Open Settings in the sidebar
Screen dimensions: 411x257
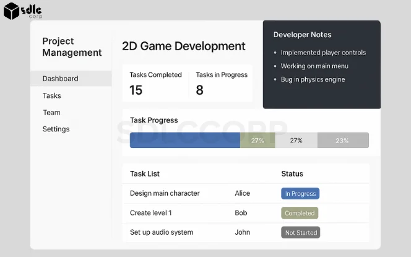(56, 129)
